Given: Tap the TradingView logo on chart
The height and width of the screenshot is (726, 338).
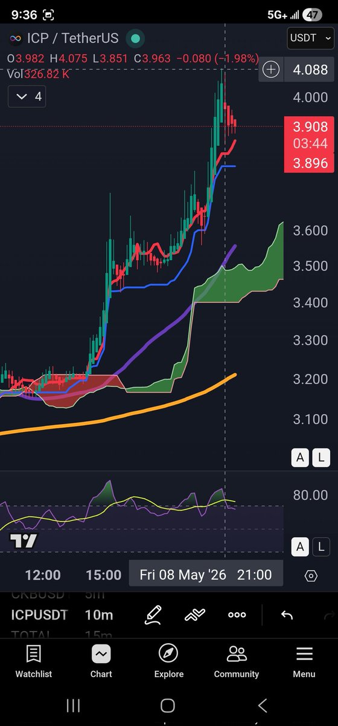Looking at the screenshot, I should (x=24, y=541).
